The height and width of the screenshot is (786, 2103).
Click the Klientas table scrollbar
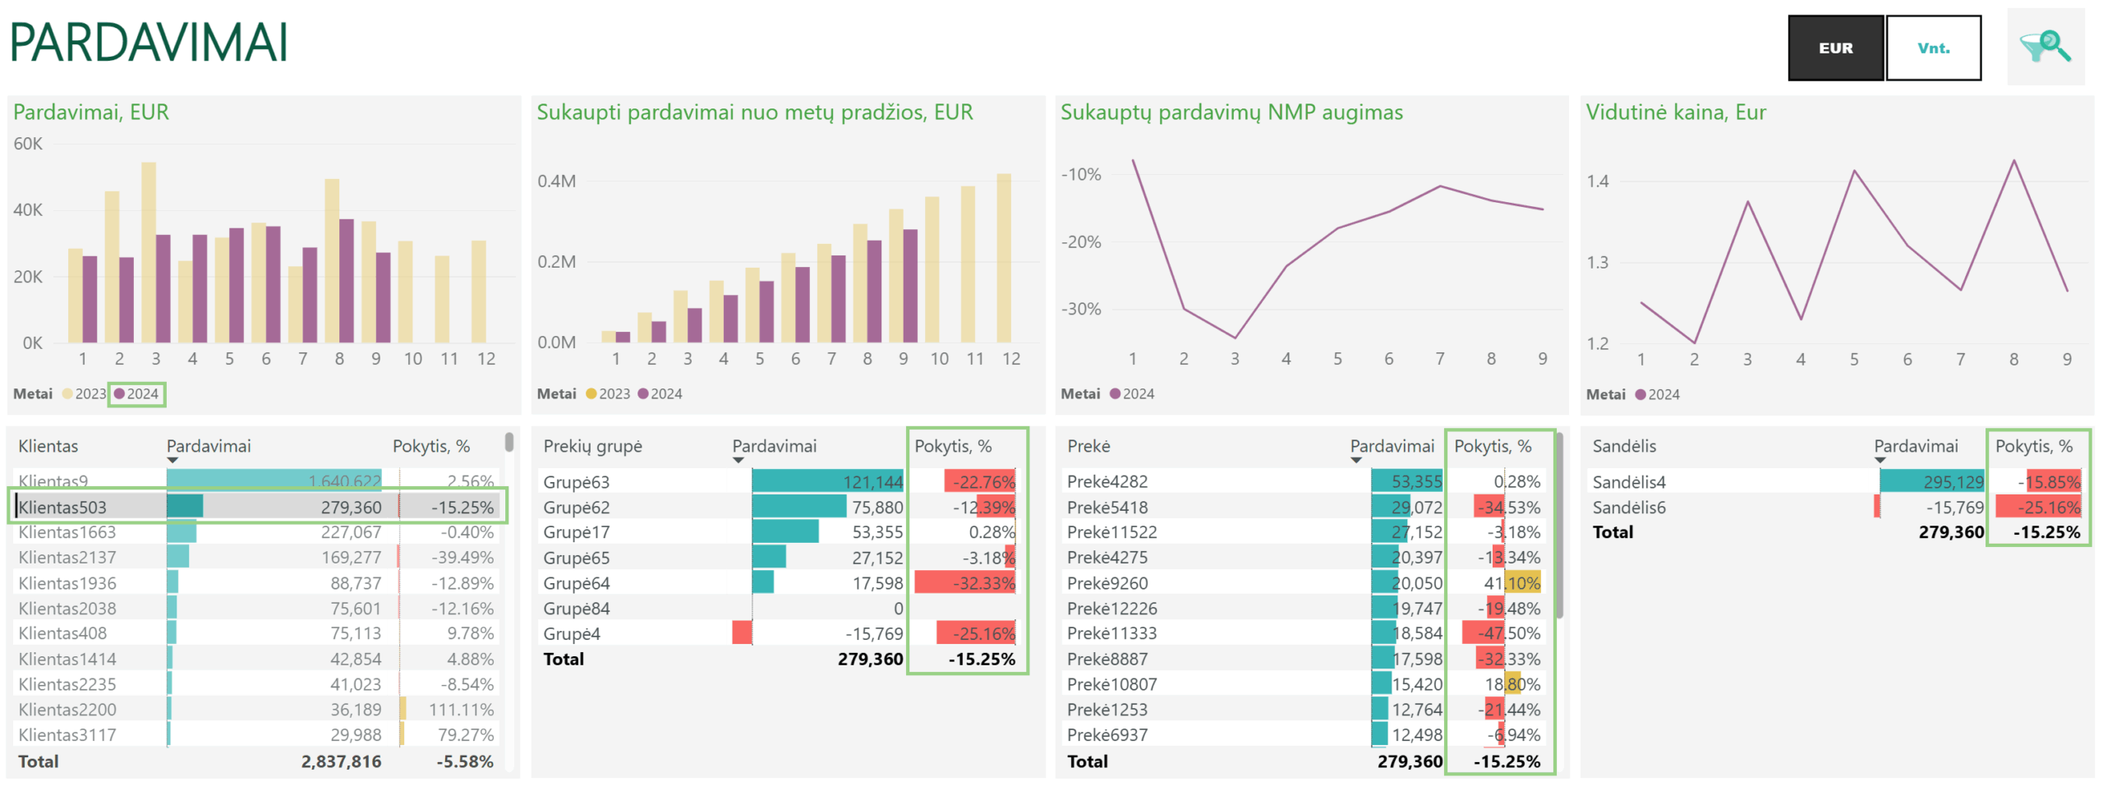pos(509,443)
